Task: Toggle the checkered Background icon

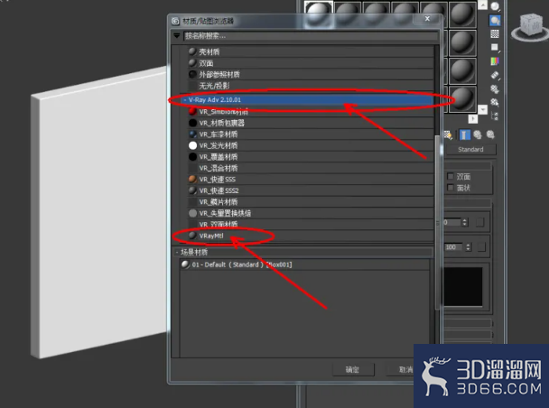Action: tap(495, 34)
